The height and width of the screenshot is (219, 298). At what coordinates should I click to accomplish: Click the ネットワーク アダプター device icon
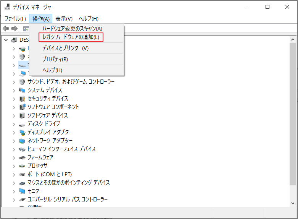tap(23, 141)
